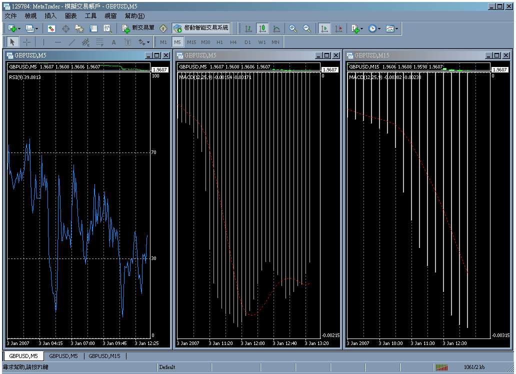The height and width of the screenshot is (374, 516).
Task: Toggle the chart auto-scroll button
Action: click(x=324, y=29)
